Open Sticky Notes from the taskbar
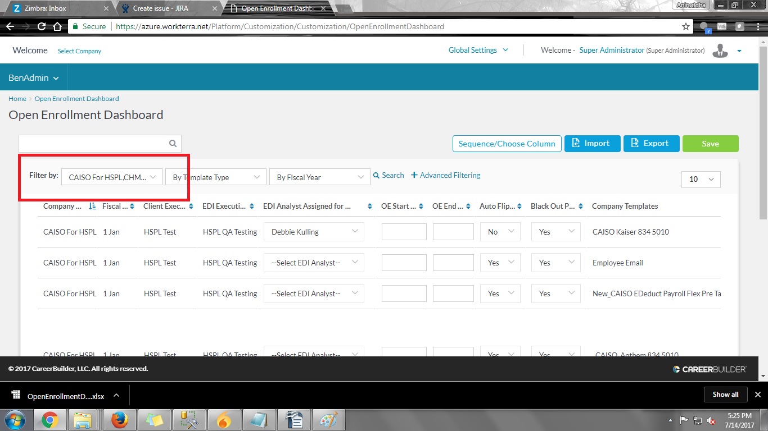Viewport: 768px width, 431px height. pyautogui.click(x=155, y=419)
